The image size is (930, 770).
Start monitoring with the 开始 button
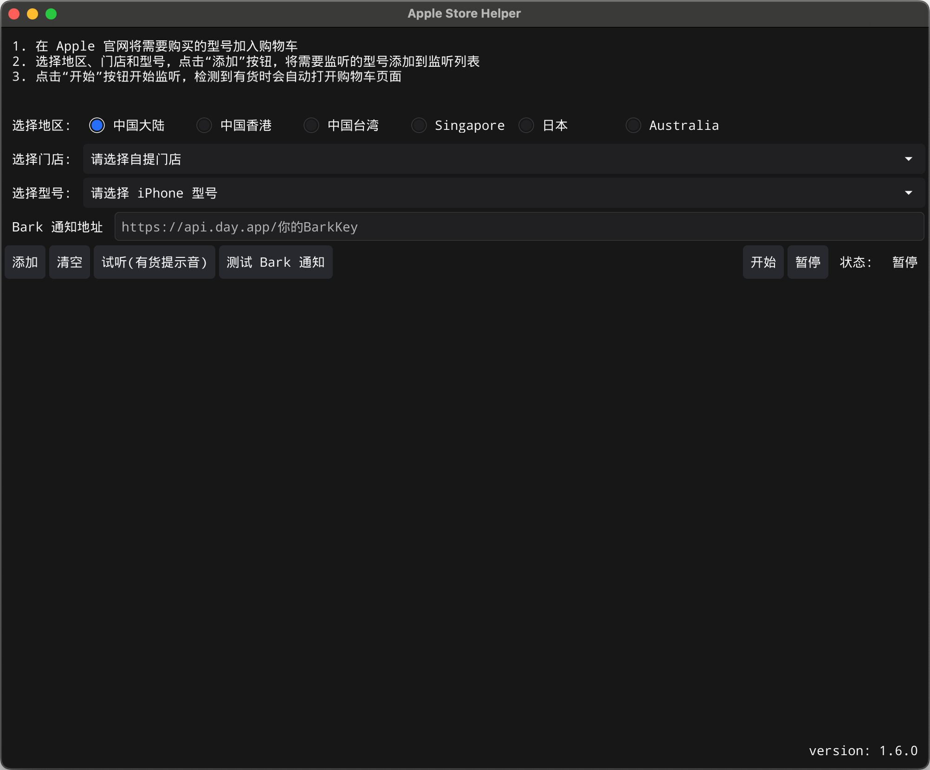763,262
